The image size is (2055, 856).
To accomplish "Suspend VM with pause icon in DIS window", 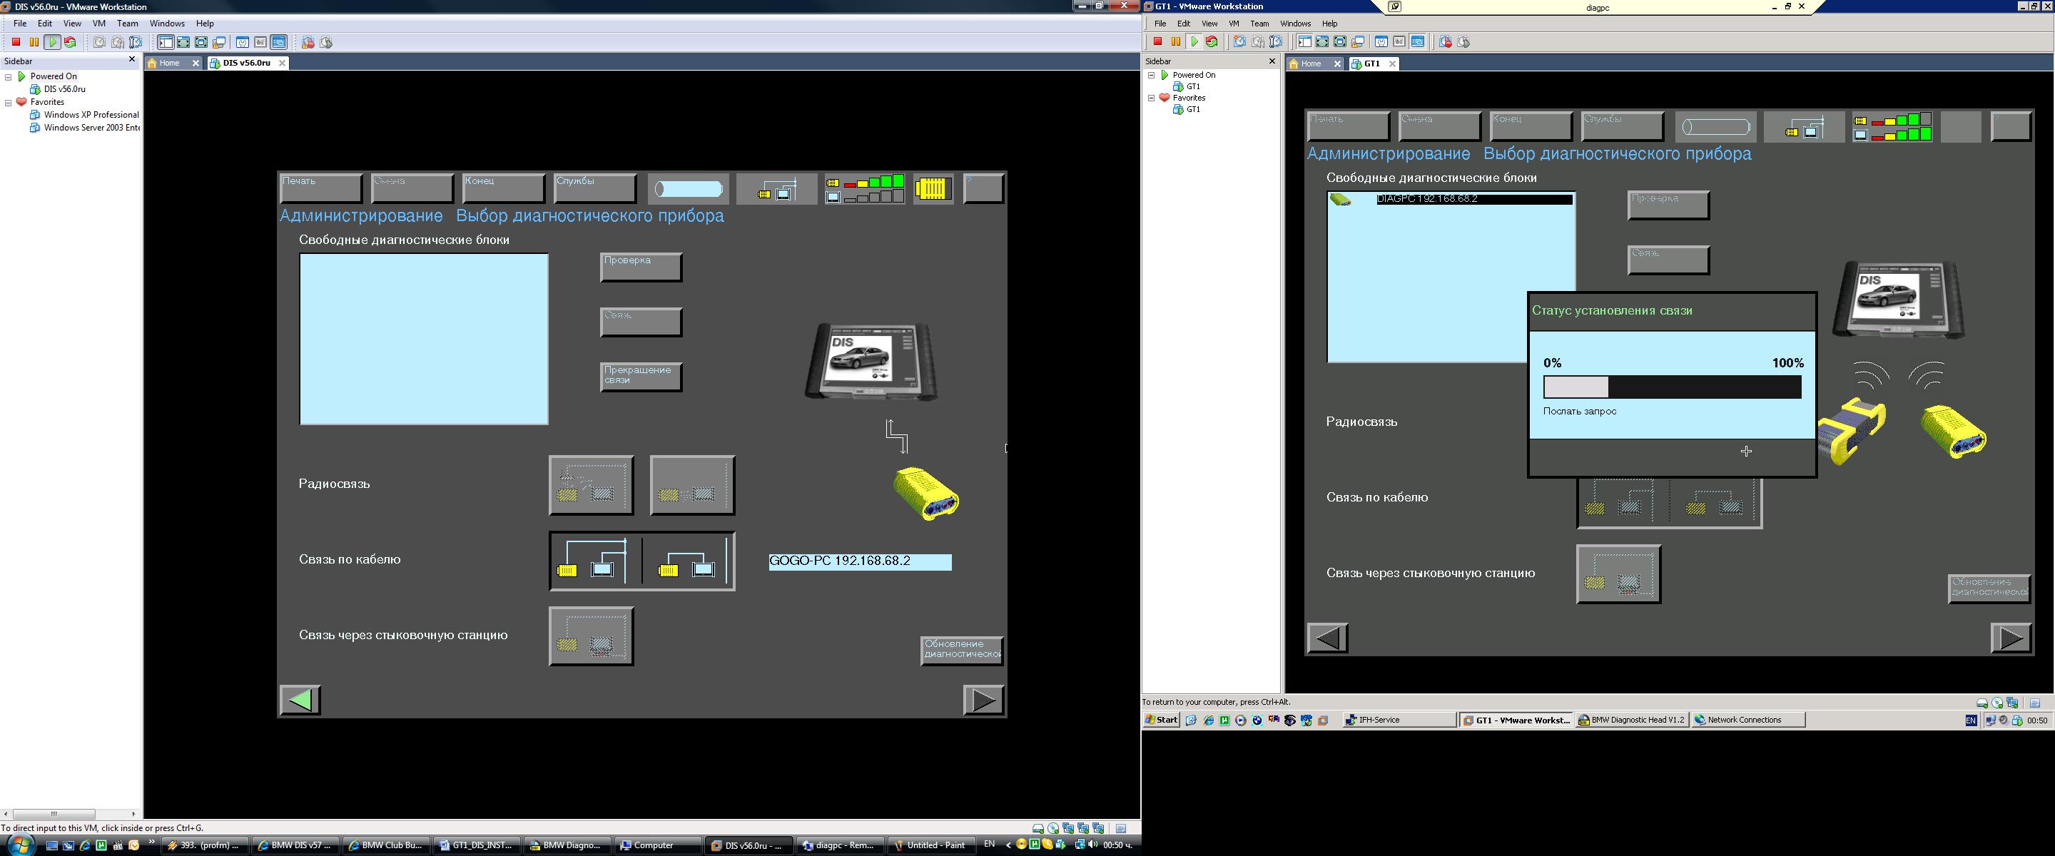I will click(34, 42).
